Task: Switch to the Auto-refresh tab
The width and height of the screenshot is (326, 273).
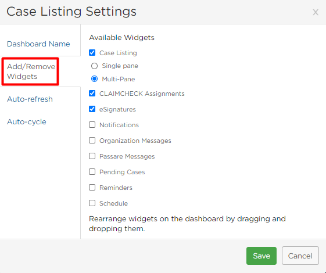Action: coord(30,99)
